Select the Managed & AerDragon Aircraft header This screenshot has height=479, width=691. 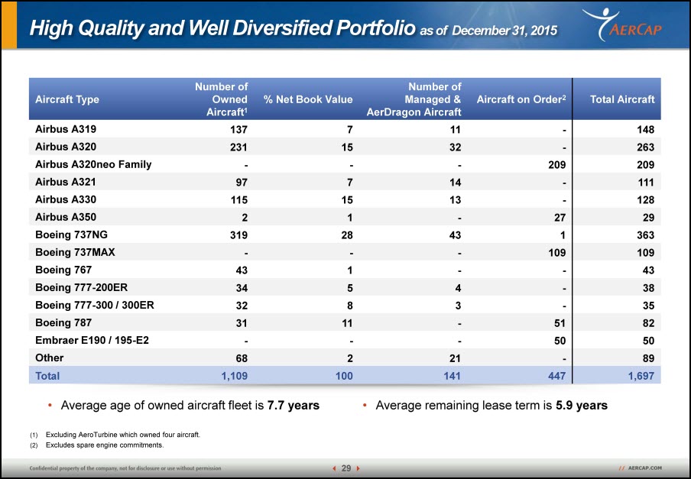[414, 99]
